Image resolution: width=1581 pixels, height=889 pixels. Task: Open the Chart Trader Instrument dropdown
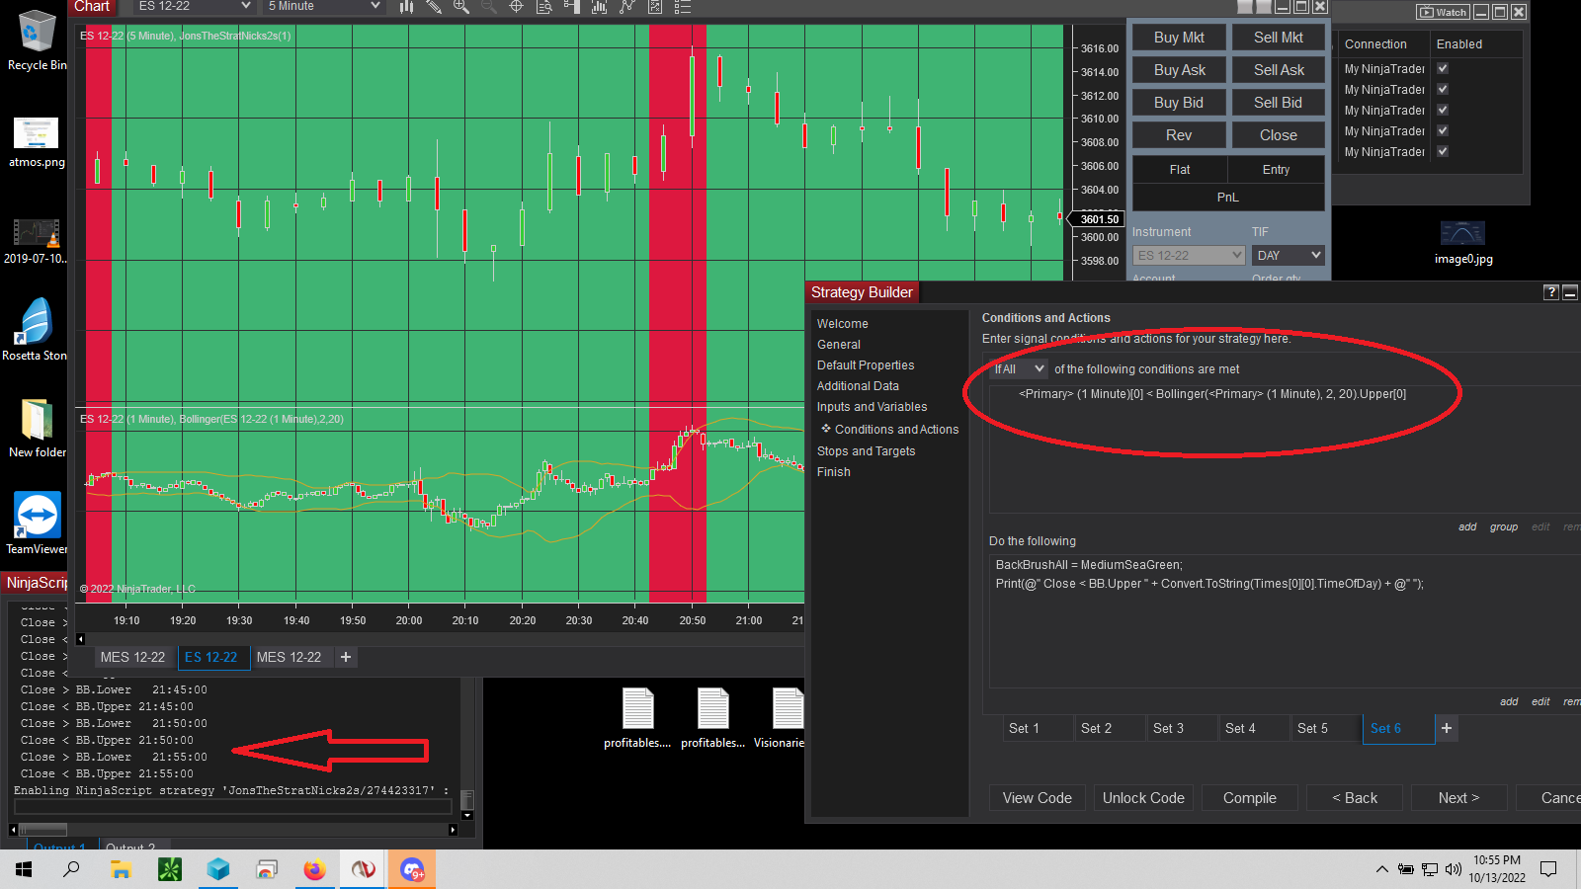pyautogui.click(x=1189, y=255)
